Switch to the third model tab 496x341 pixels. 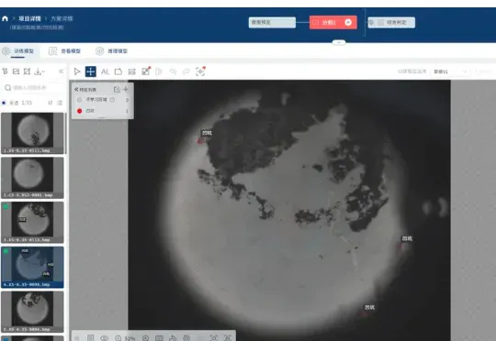pyautogui.click(x=112, y=51)
